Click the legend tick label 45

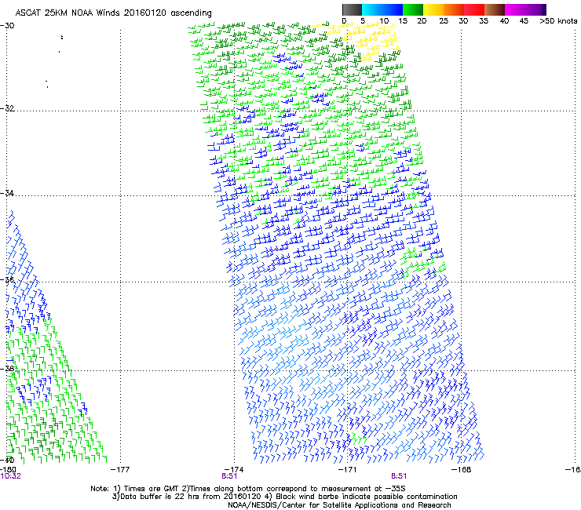(x=524, y=21)
